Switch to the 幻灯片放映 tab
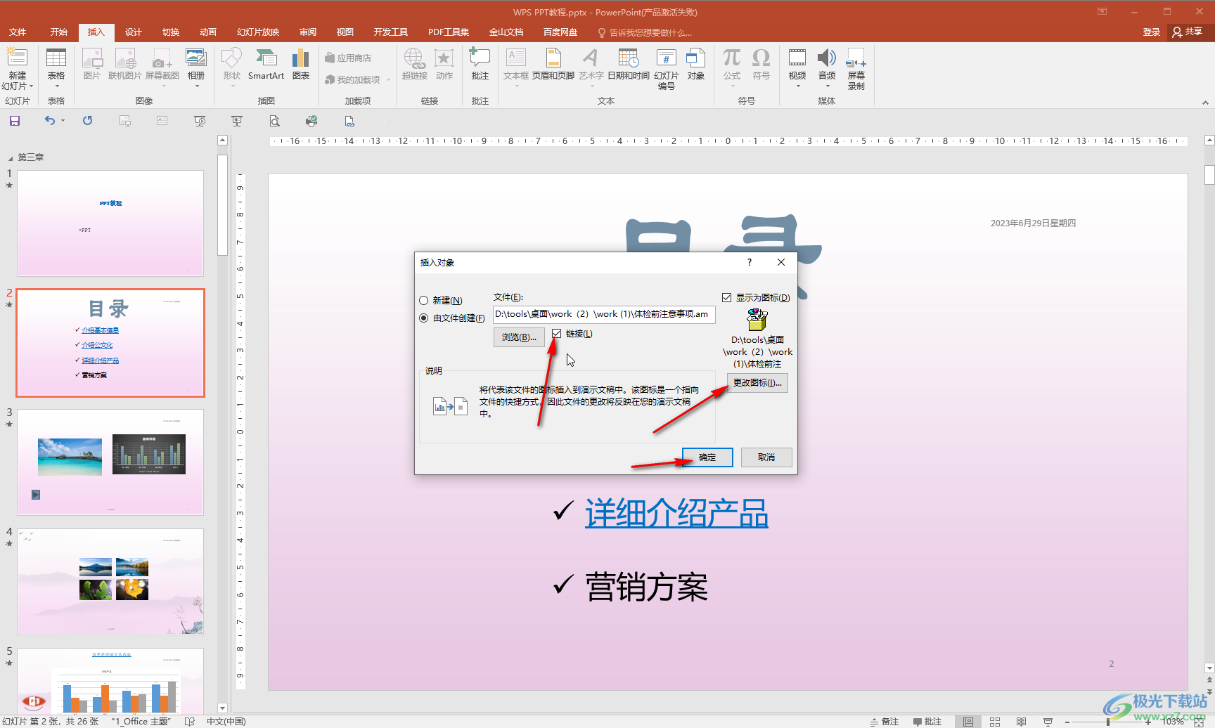 click(258, 32)
